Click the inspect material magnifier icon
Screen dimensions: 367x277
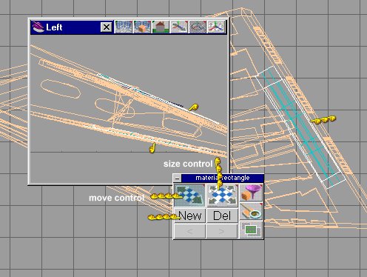[x=251, y=211]
